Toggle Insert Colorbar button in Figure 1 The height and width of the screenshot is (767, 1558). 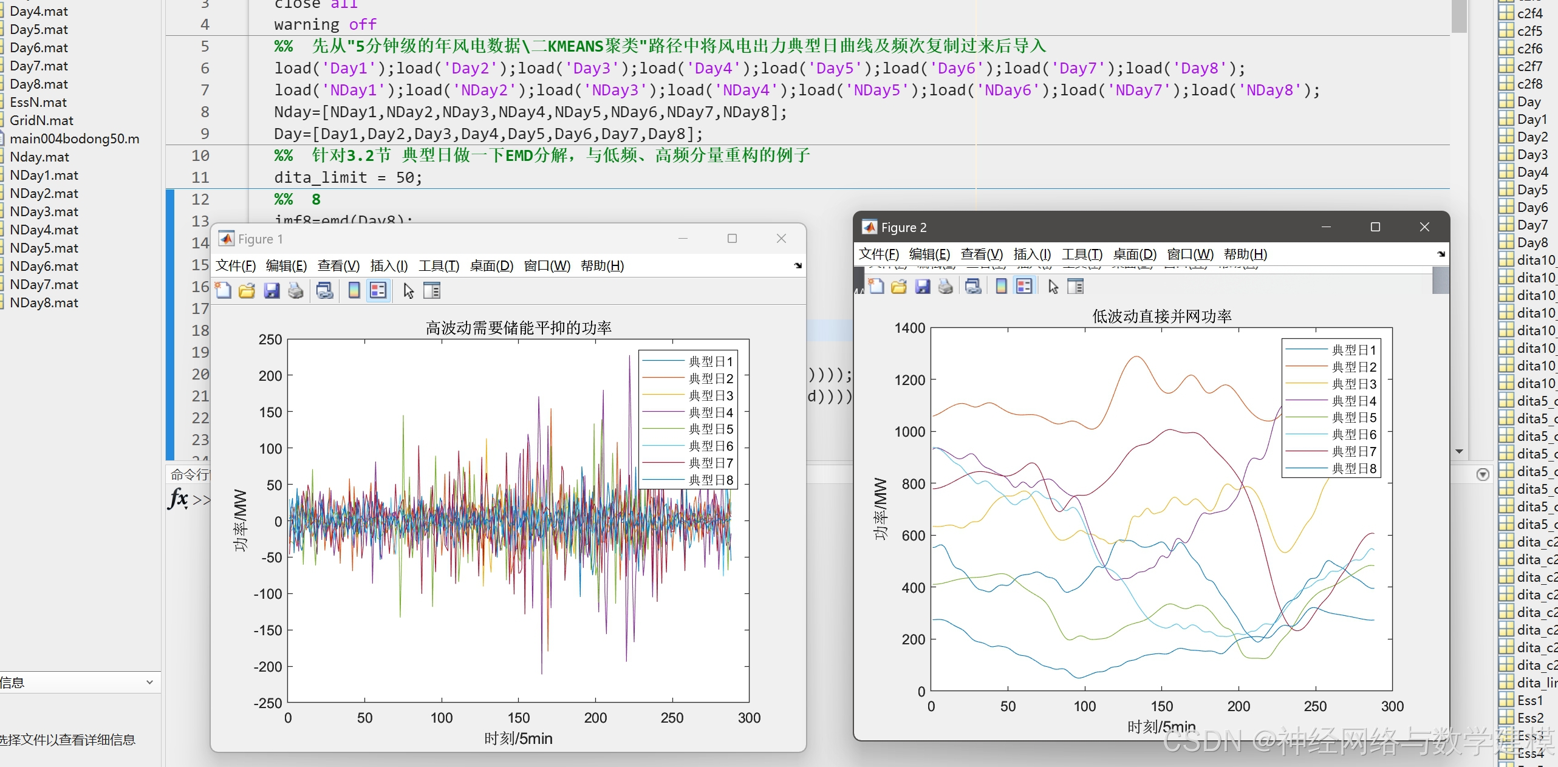354,291
